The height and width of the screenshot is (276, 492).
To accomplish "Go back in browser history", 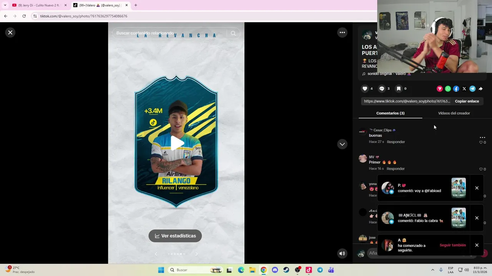I will pyautogui.click(x=5, y=16).
